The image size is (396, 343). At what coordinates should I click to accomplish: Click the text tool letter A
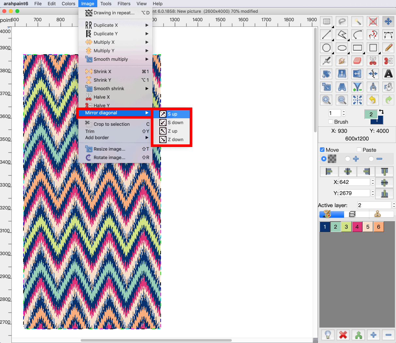[388, 74]
